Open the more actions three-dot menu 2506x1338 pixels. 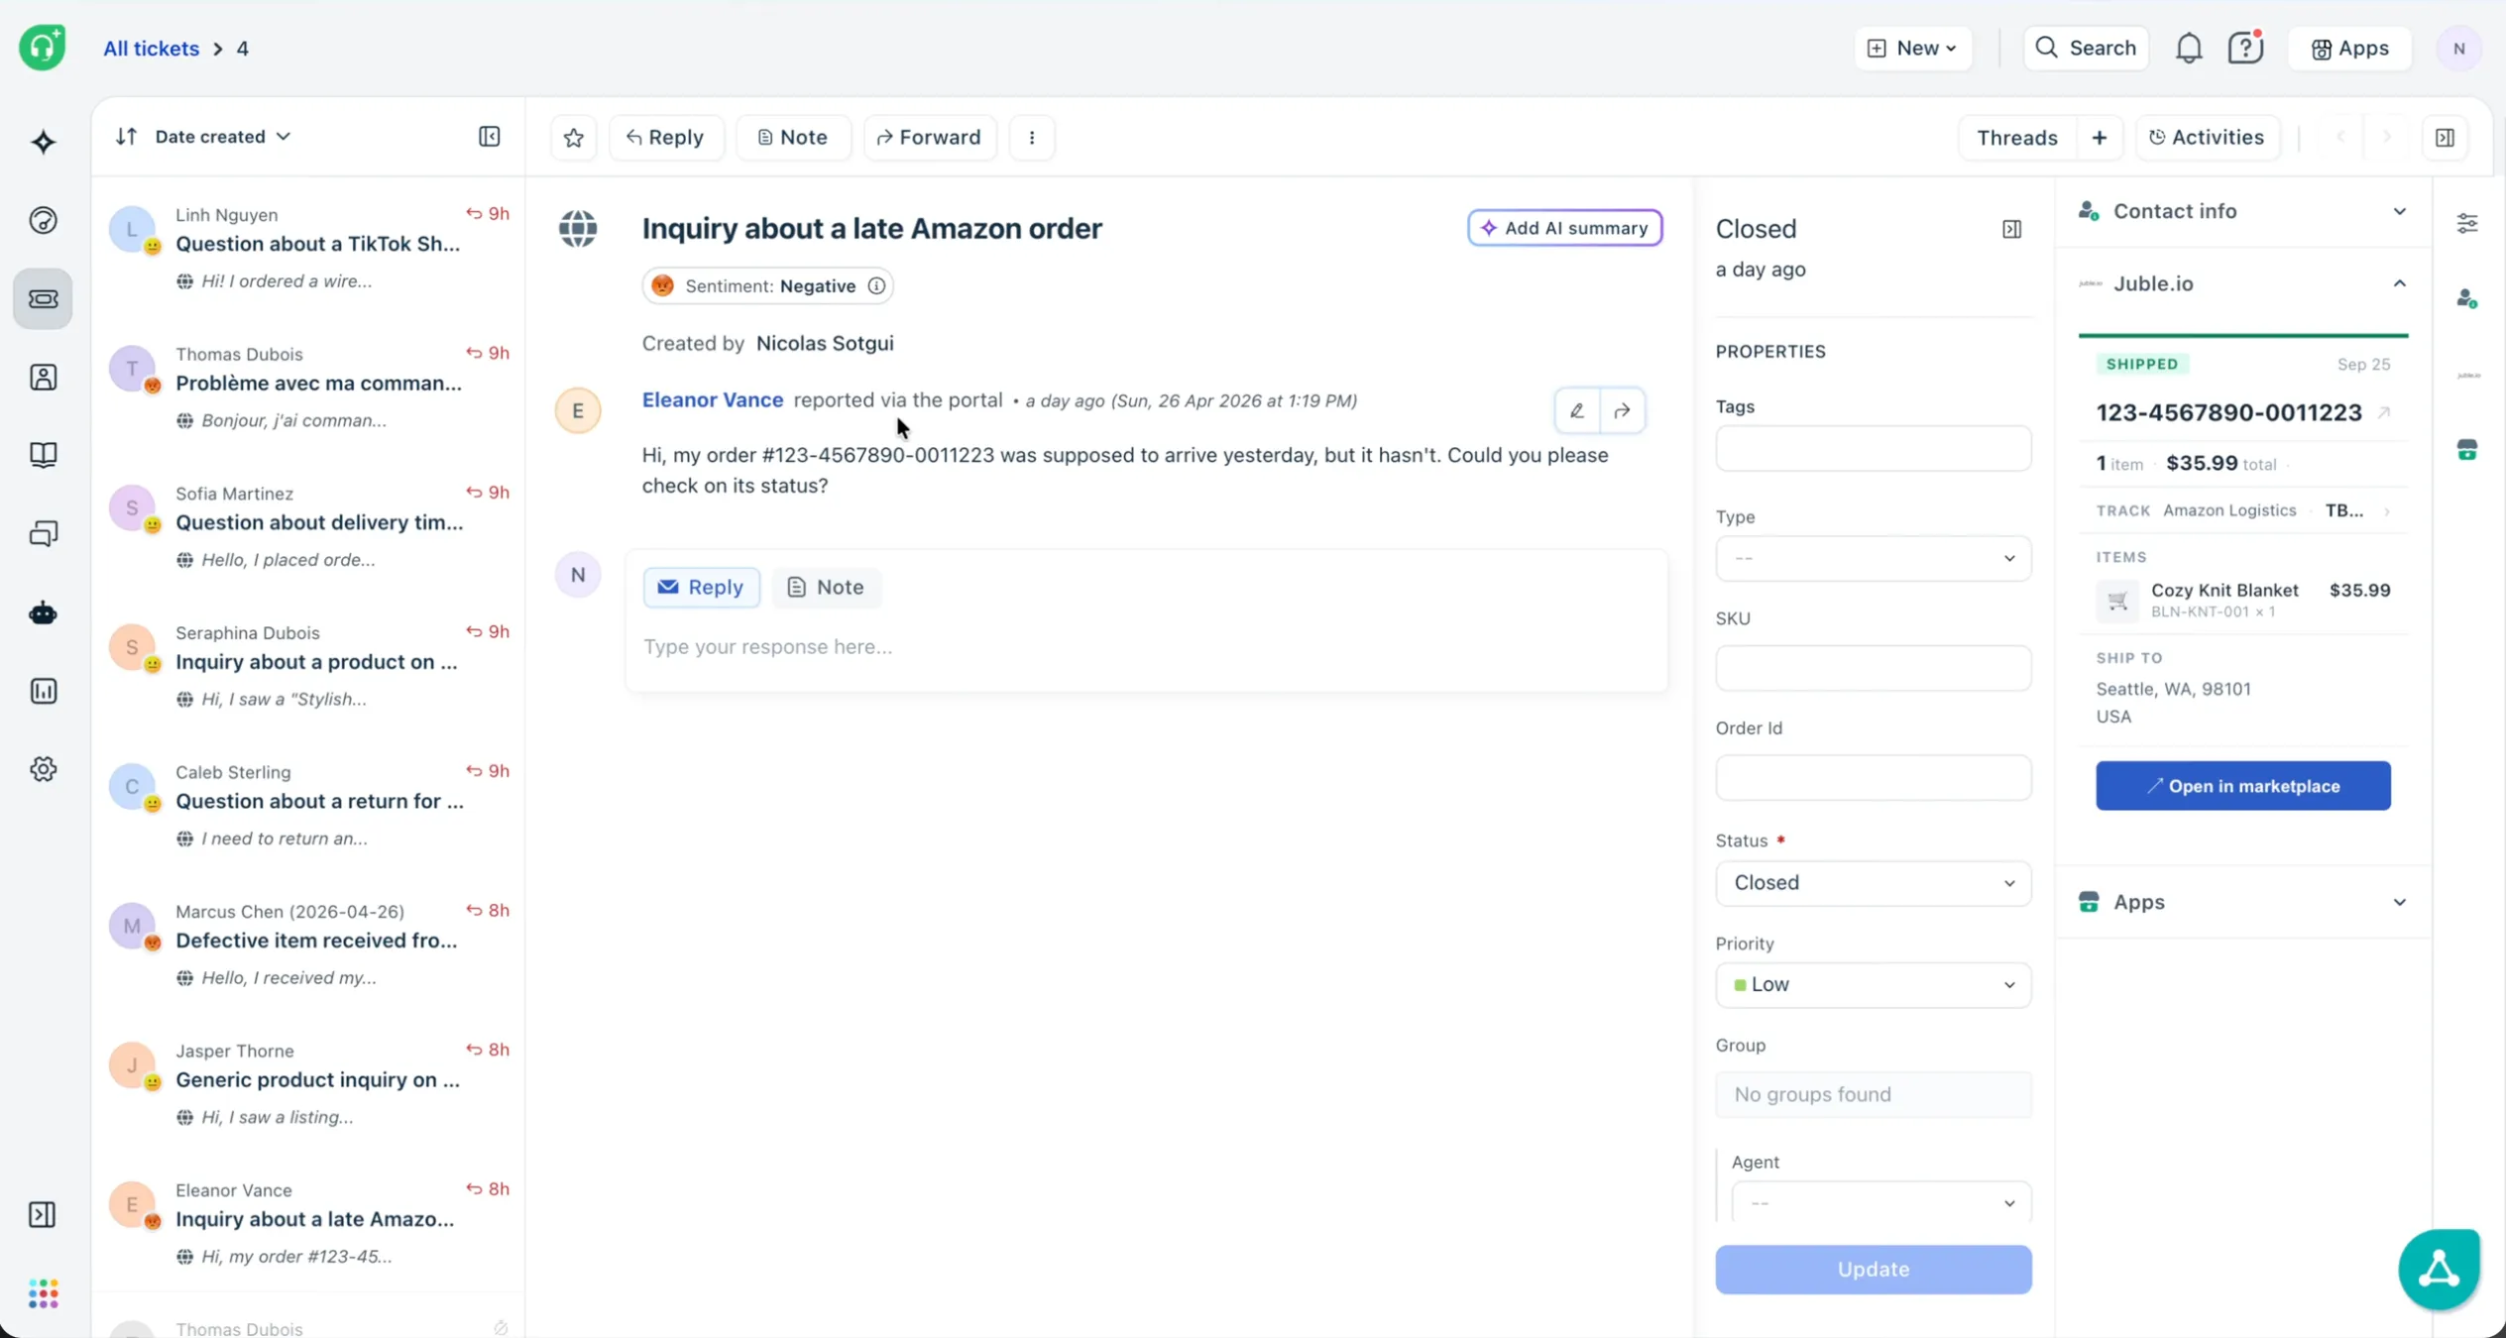(1032, 137)
